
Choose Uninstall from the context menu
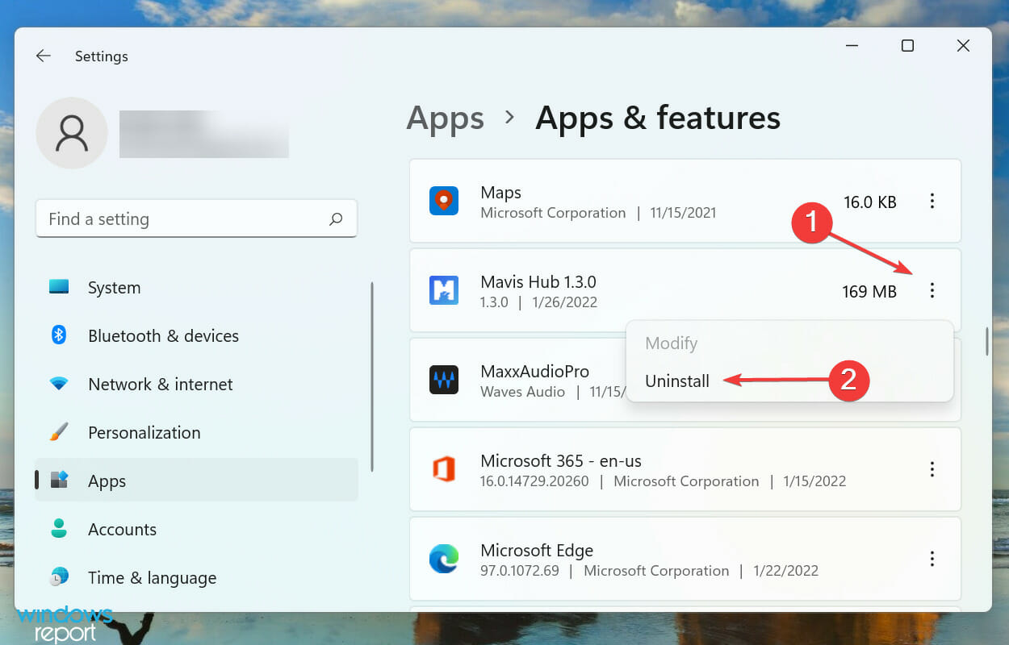click(x=677, y=381)
